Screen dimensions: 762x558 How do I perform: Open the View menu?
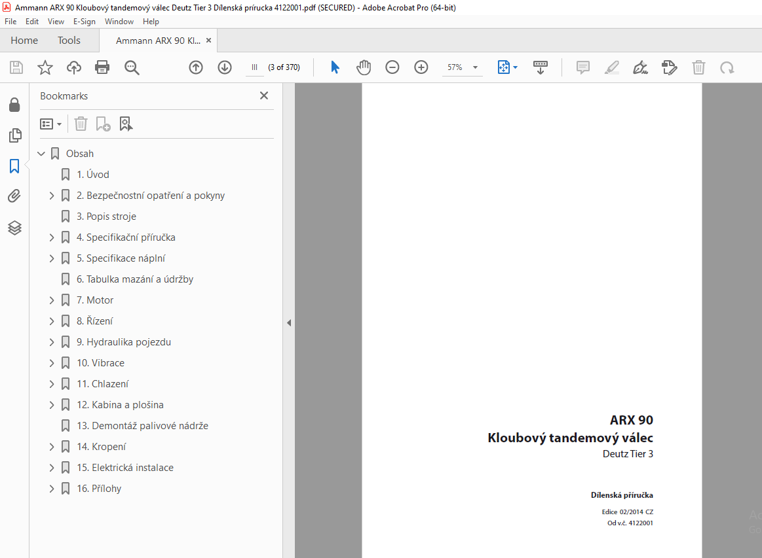[x=56, y=22]
